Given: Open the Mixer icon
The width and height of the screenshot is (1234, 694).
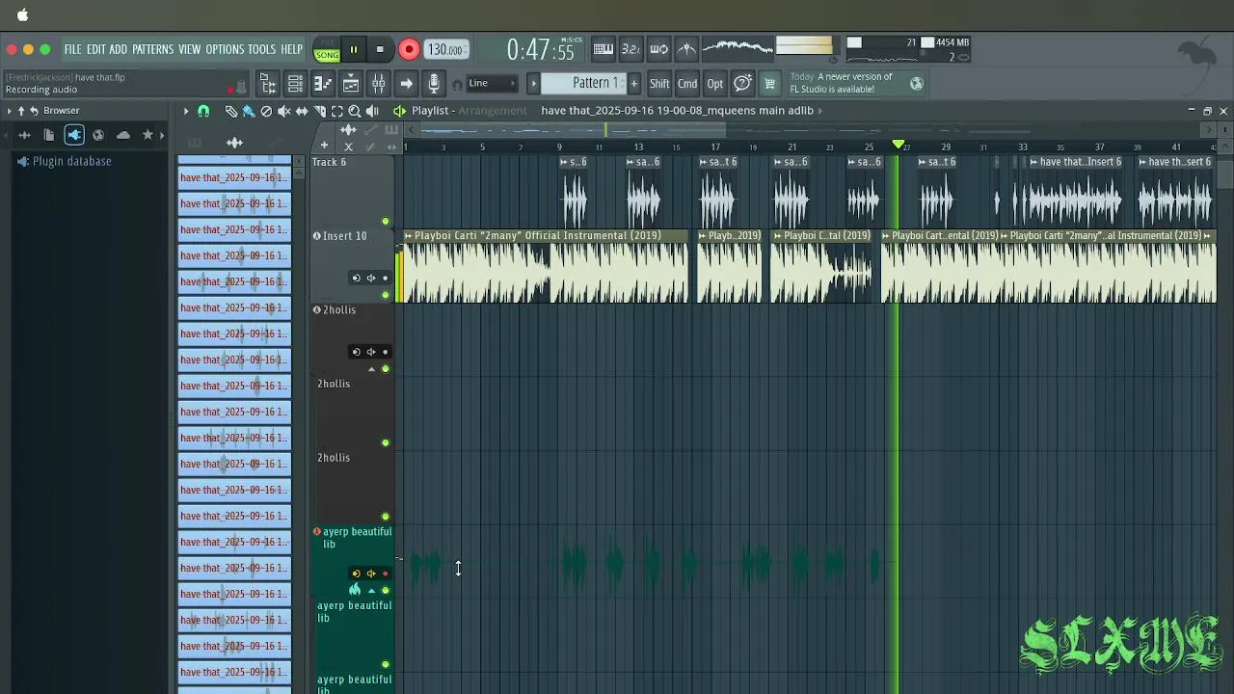Looking at the screenshot, I should (x=379, y=84).
